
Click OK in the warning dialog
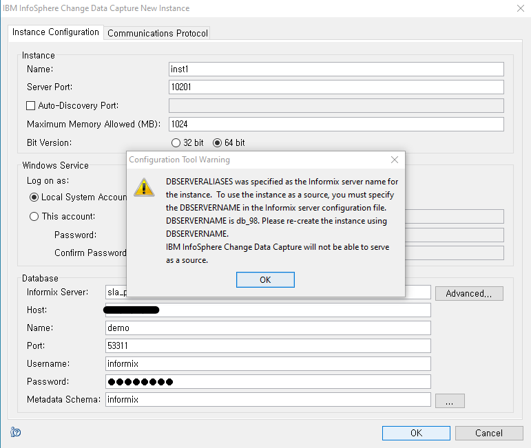coord(265,280)
